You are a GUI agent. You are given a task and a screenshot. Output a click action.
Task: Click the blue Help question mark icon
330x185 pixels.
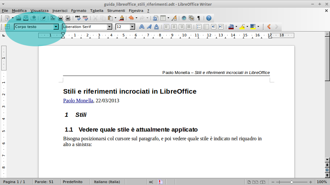pos(209,18)
